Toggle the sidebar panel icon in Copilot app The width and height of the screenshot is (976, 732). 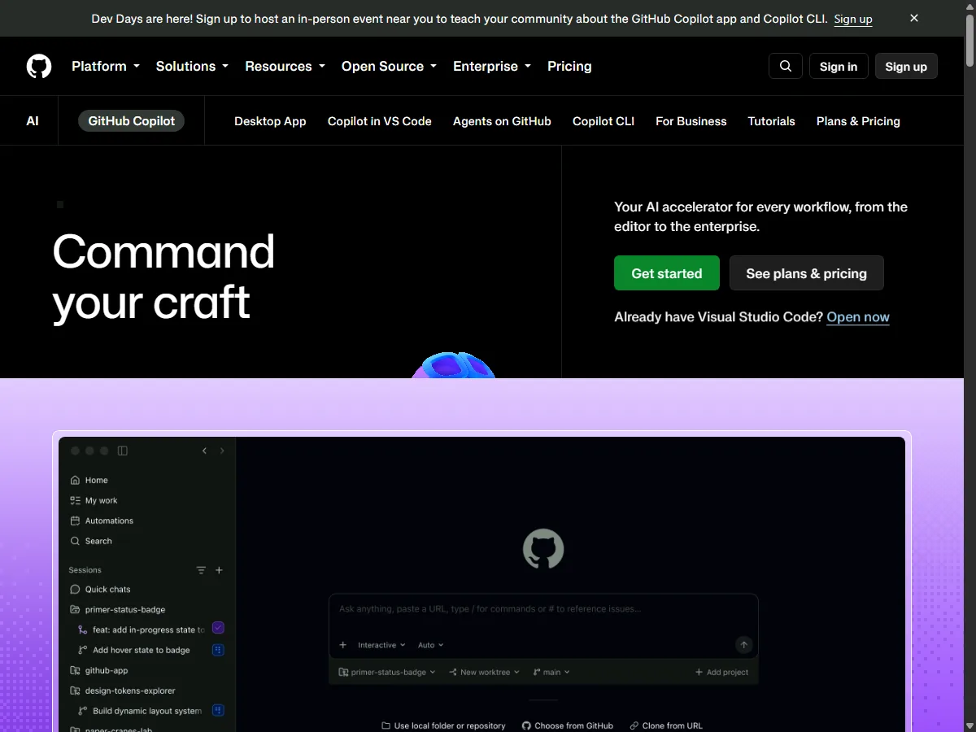[x=123, y=451]
